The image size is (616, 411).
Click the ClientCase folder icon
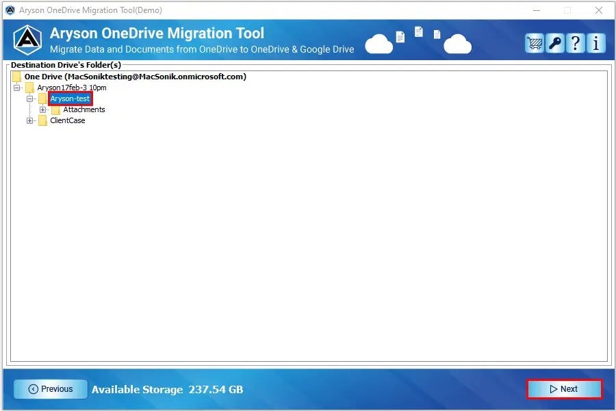(43, 120)
